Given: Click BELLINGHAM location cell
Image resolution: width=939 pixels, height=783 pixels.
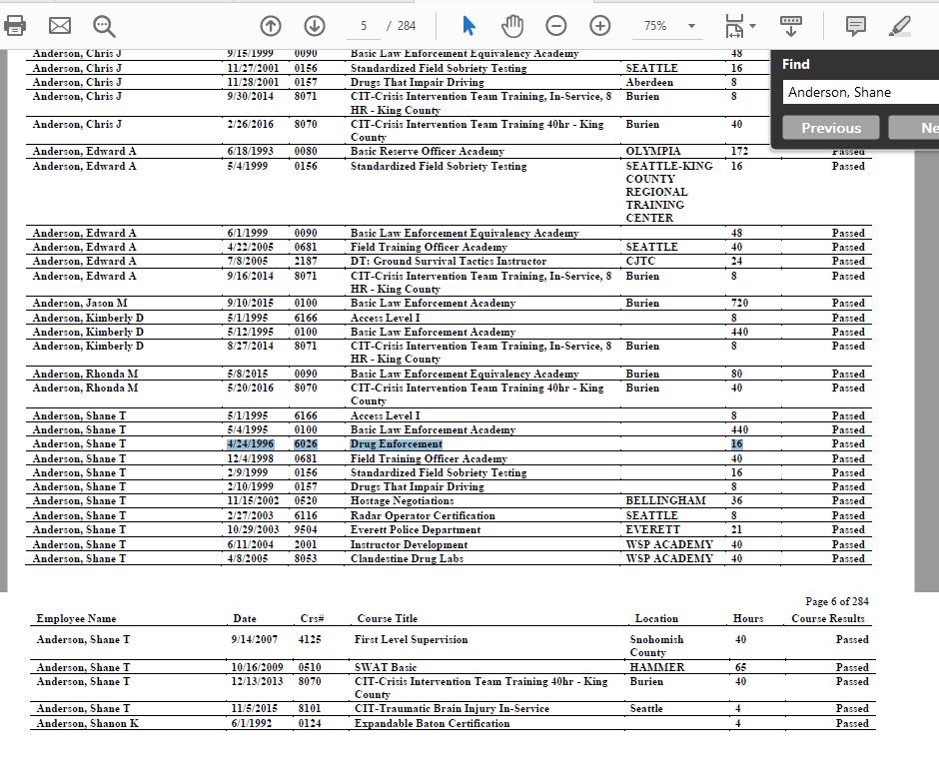Looking at the screenshot, I should coord(665,500).
